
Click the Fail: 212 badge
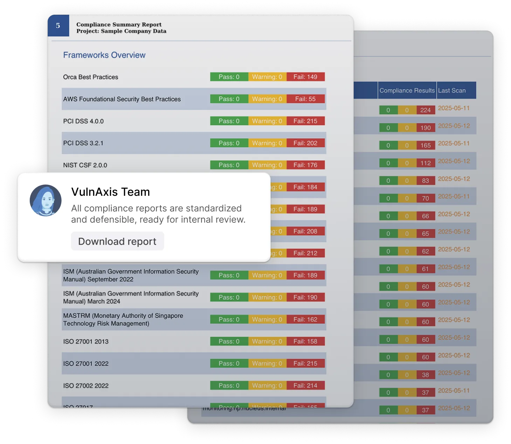(305, 253)
